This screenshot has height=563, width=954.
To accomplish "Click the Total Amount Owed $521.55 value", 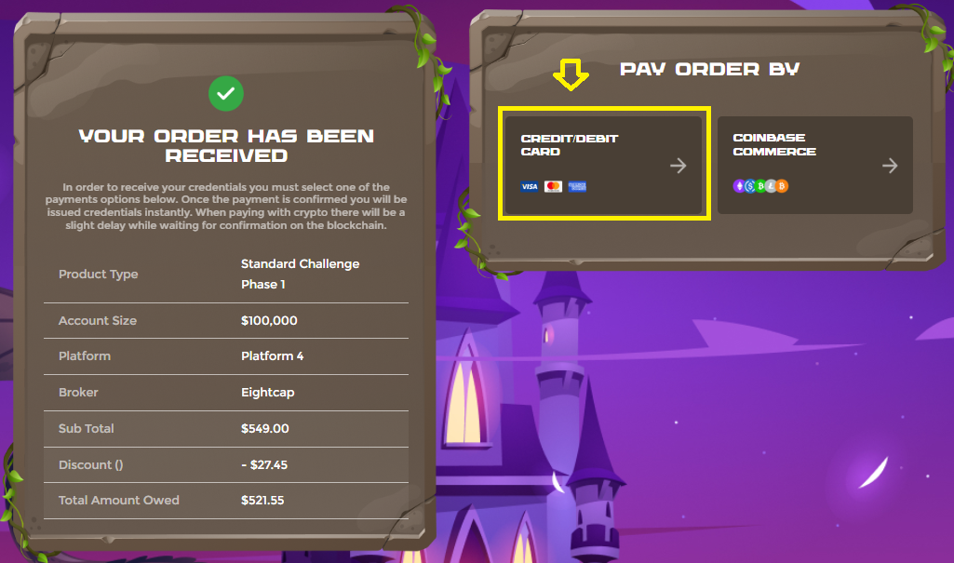I will tap(262, 501).
